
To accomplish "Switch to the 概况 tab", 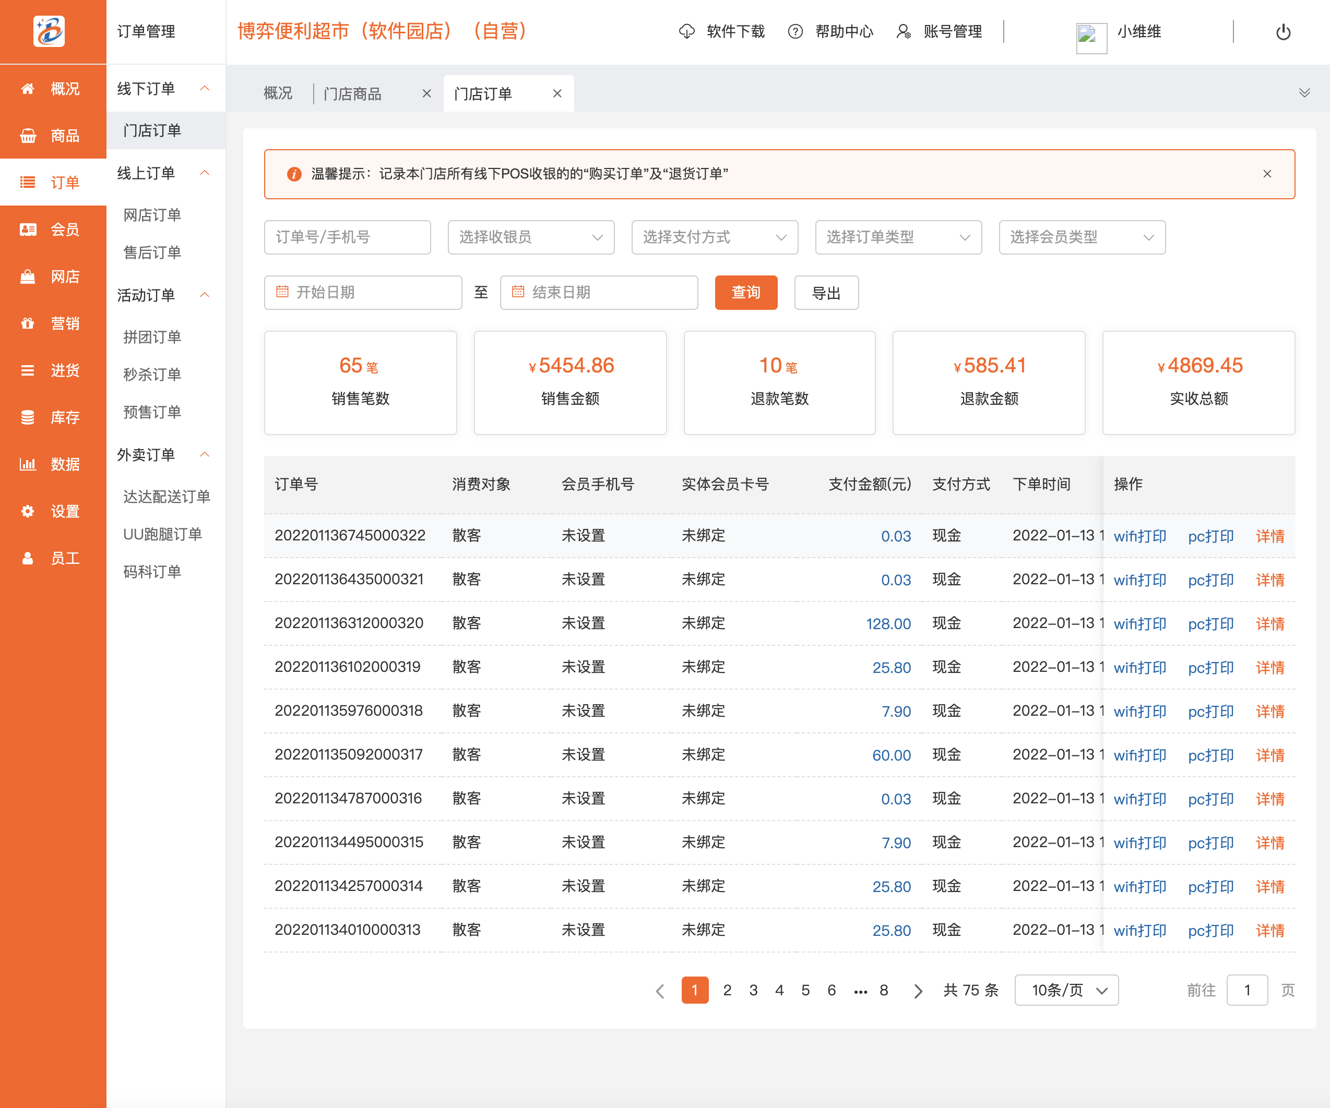I will click(x=277, y=94).
